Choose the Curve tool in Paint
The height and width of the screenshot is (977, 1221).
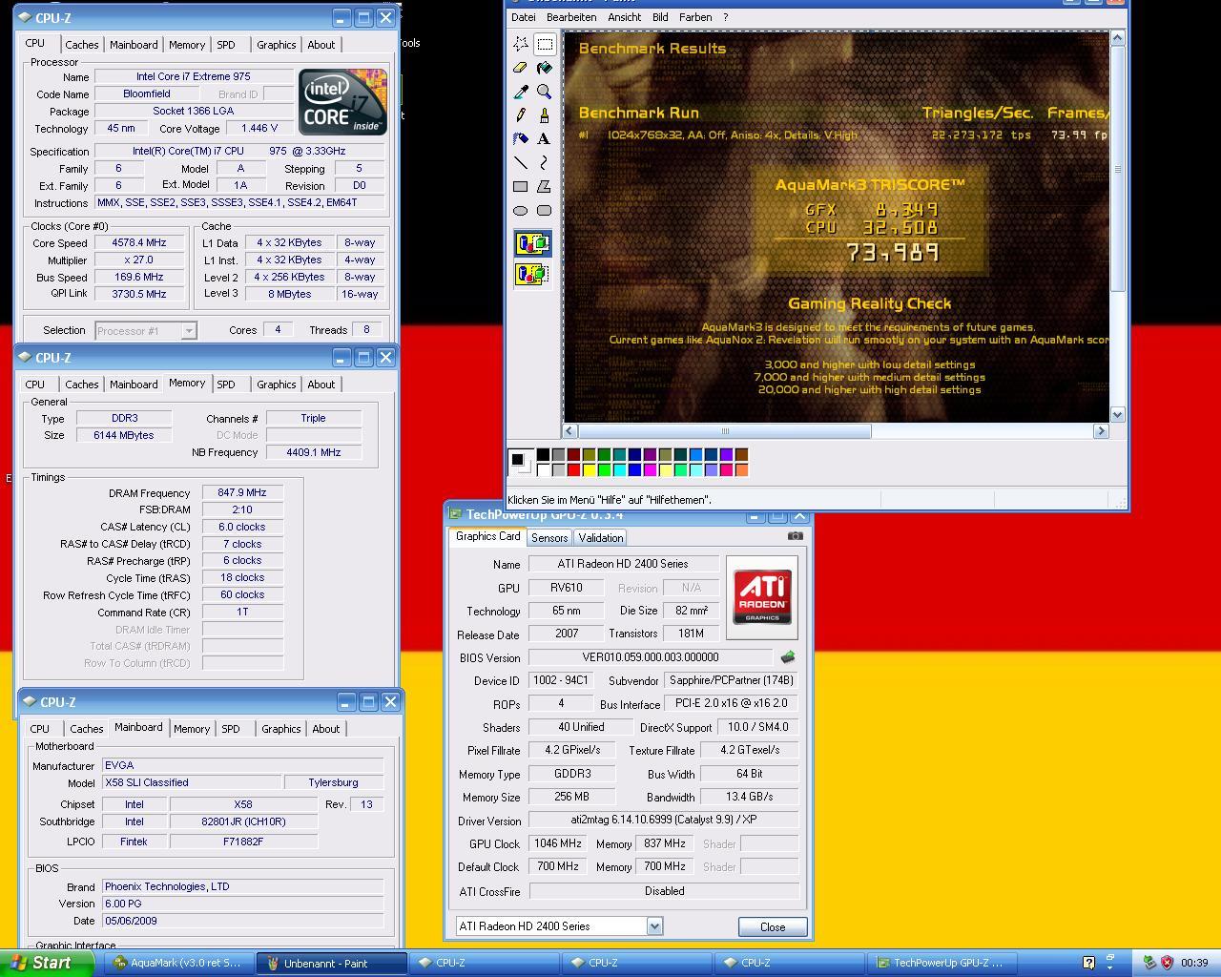tap(545, 163)
